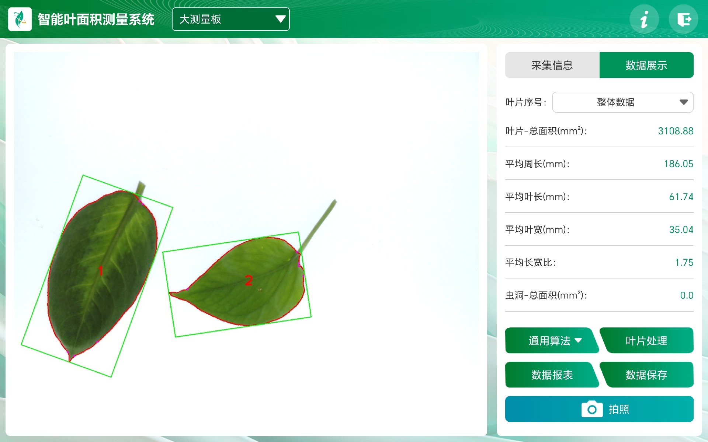Click the 虫洞-总面积 value 0.0
708x442 pixels.
pyautogui.click(x=687, y=295)
